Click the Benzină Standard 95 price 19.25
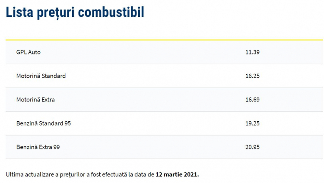324x183 pixels. 252,123
